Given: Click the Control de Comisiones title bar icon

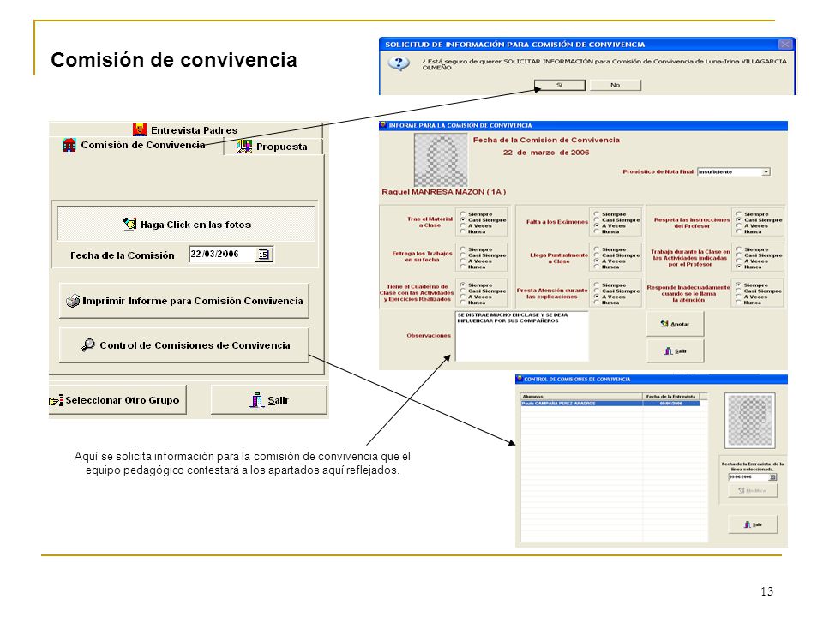Looking at the screenshot, I should click(x=520, y=379).
